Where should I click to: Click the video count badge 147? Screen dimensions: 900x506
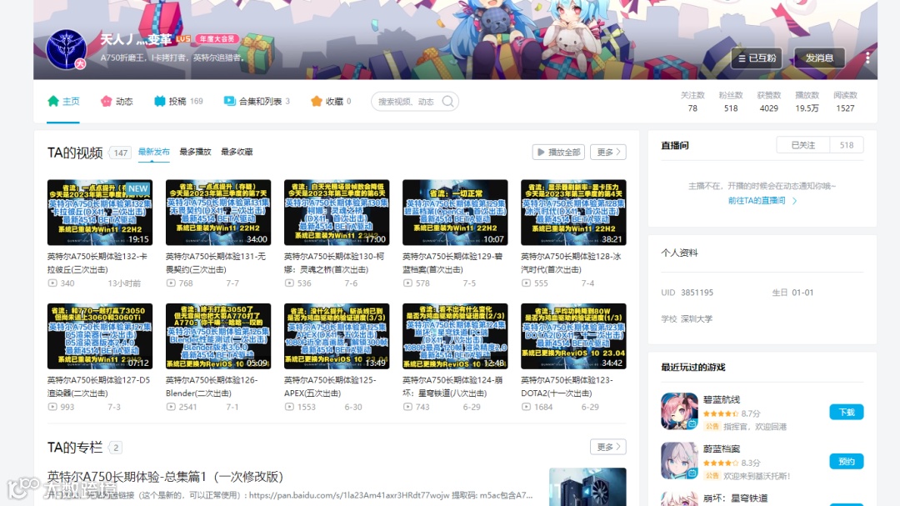tap(121, 153)
